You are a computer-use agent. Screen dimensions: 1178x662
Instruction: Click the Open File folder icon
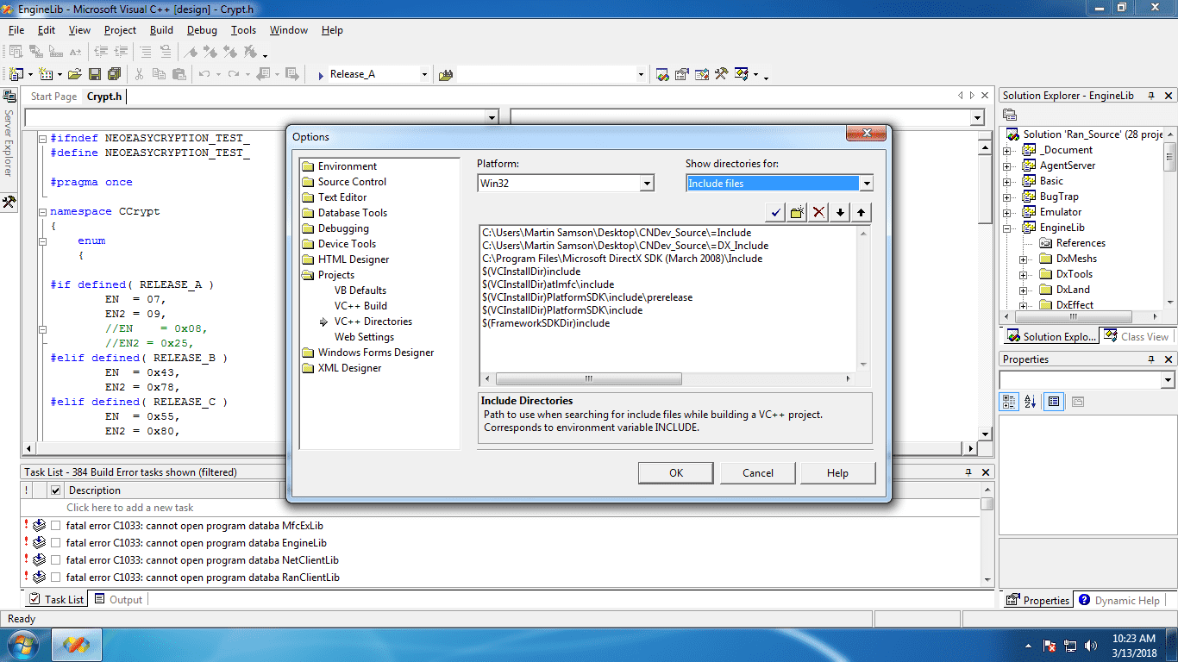(75, 74)
